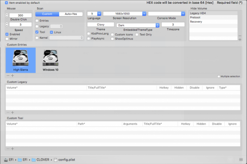Enable the Mouse Mirror checkbox
247x164 pixels.
click(x=7, y=39)
